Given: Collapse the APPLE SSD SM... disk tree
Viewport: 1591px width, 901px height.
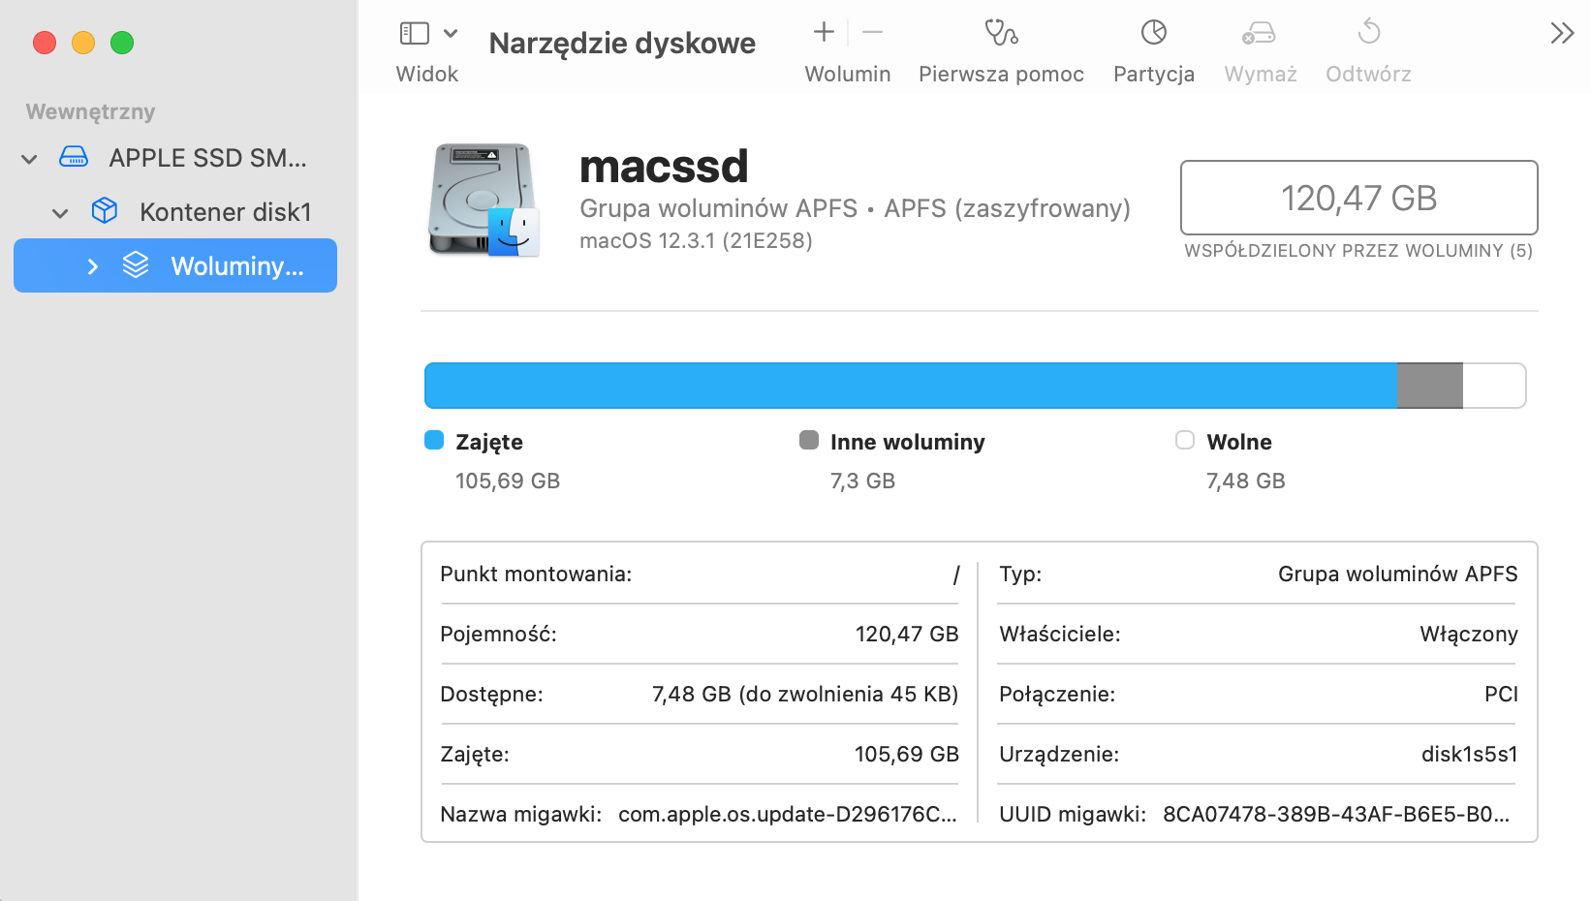Looking at the screenshot, I should tap(30, 159).
